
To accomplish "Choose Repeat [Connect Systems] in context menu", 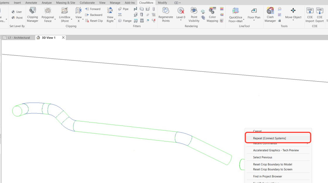I will pos(278,138).
